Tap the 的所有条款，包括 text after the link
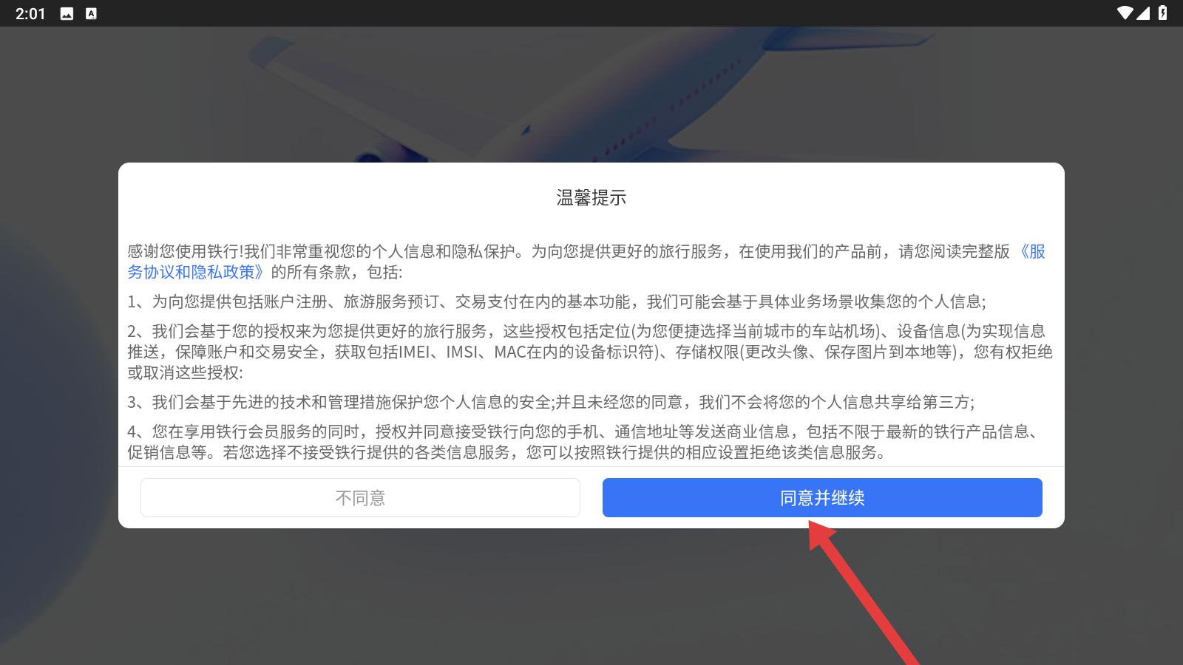Viewport: 1183px width, 665px height. [x=336, y=272]
